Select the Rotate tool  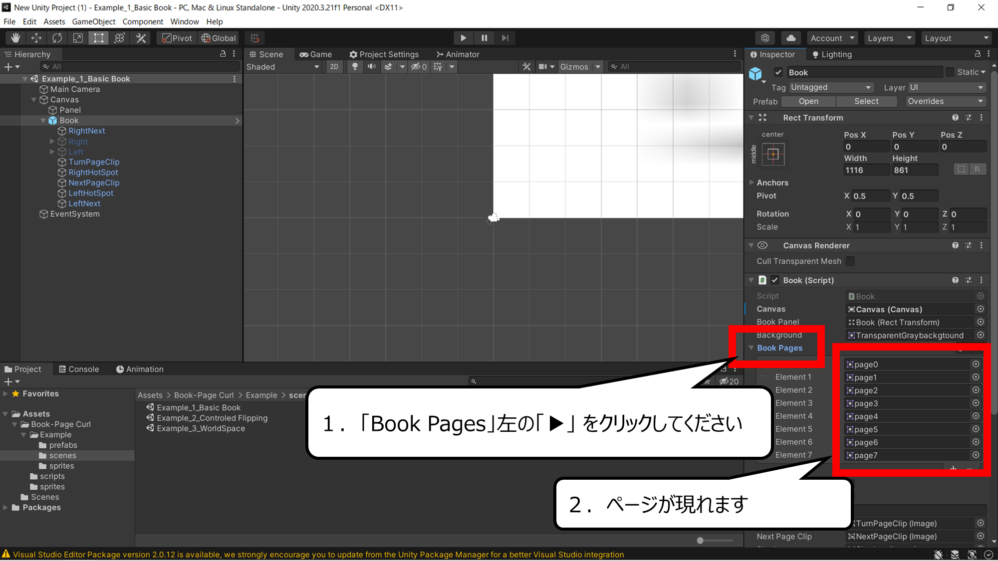[x=57, y=38]
